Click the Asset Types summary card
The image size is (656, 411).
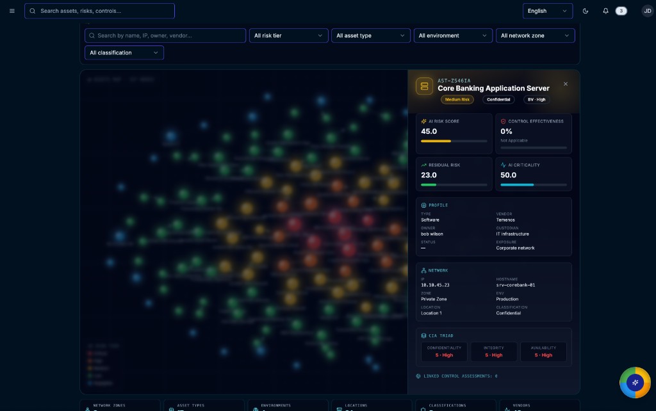[x=204, y=406]
